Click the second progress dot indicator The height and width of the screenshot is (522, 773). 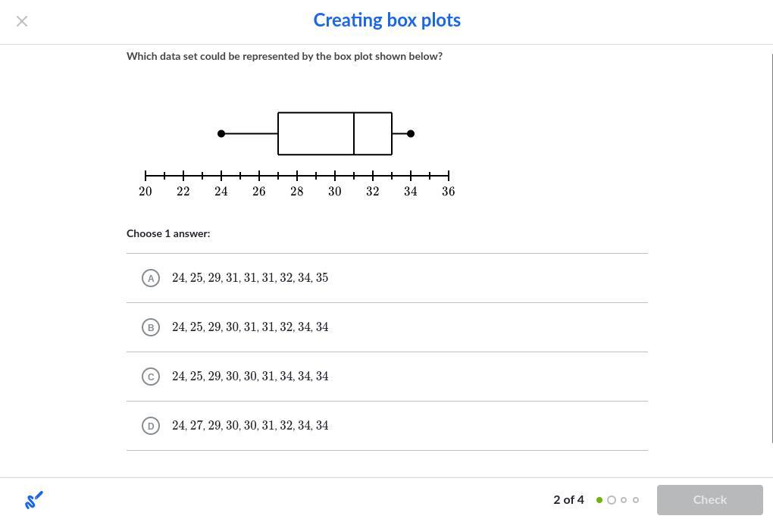point(612,500)
